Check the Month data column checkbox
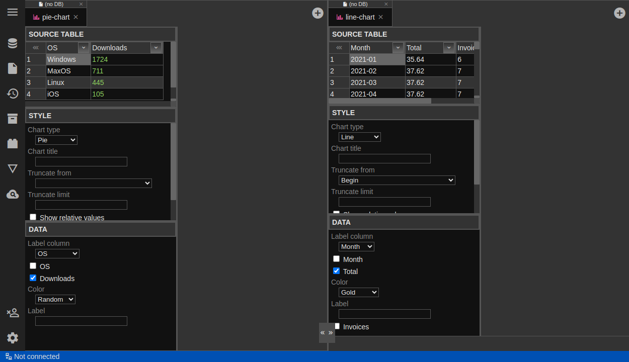 point(337,259)
